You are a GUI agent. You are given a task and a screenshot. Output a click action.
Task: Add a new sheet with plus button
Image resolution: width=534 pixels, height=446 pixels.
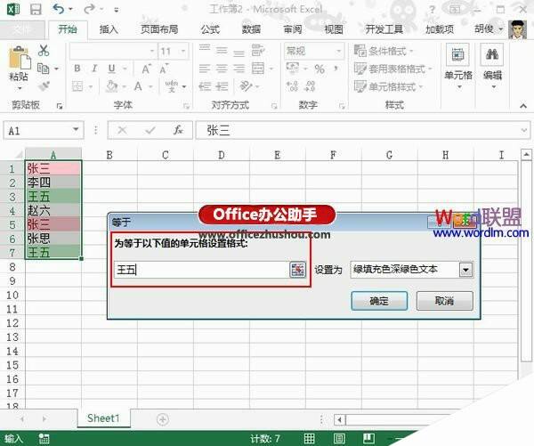[163, 419]
